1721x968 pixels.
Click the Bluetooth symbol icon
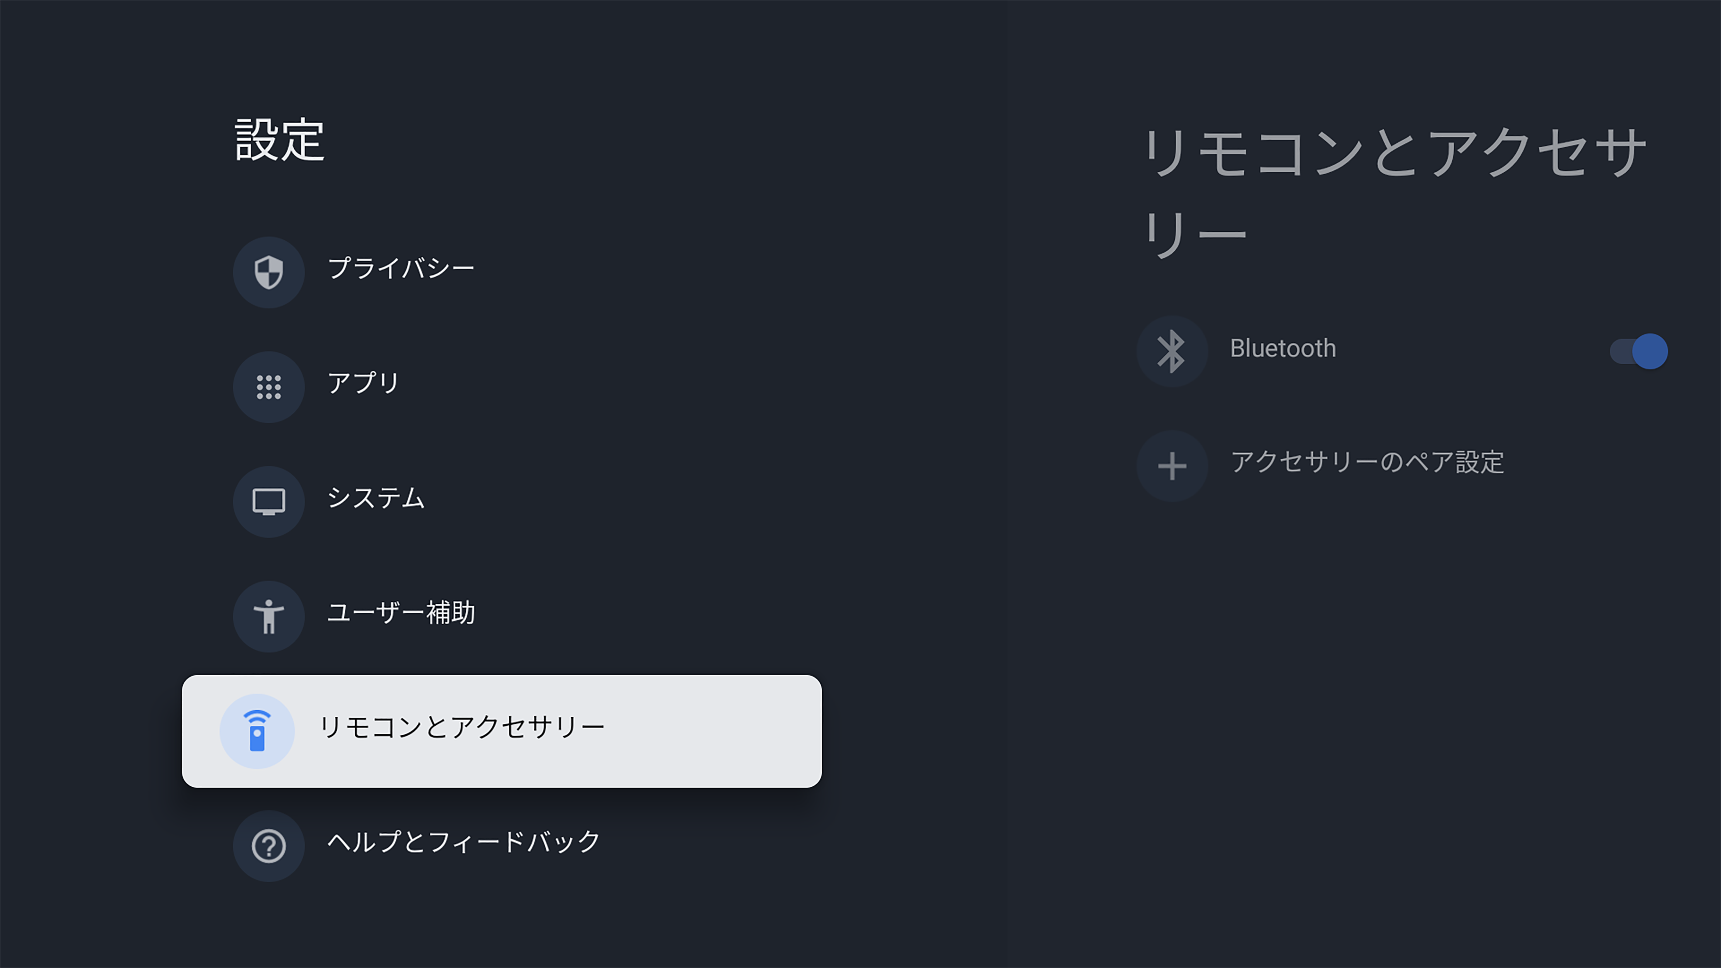pos(1172,351)
